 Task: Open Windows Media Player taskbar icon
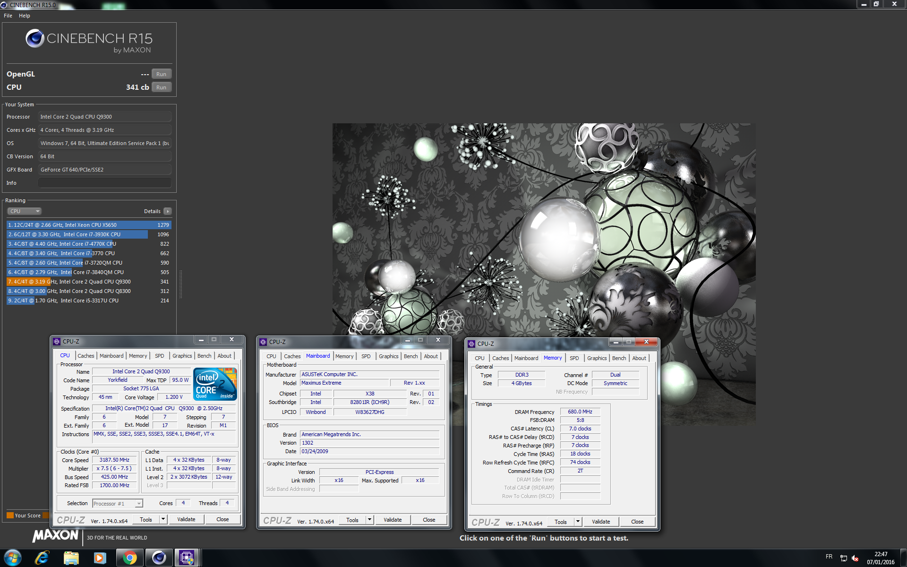100,558
